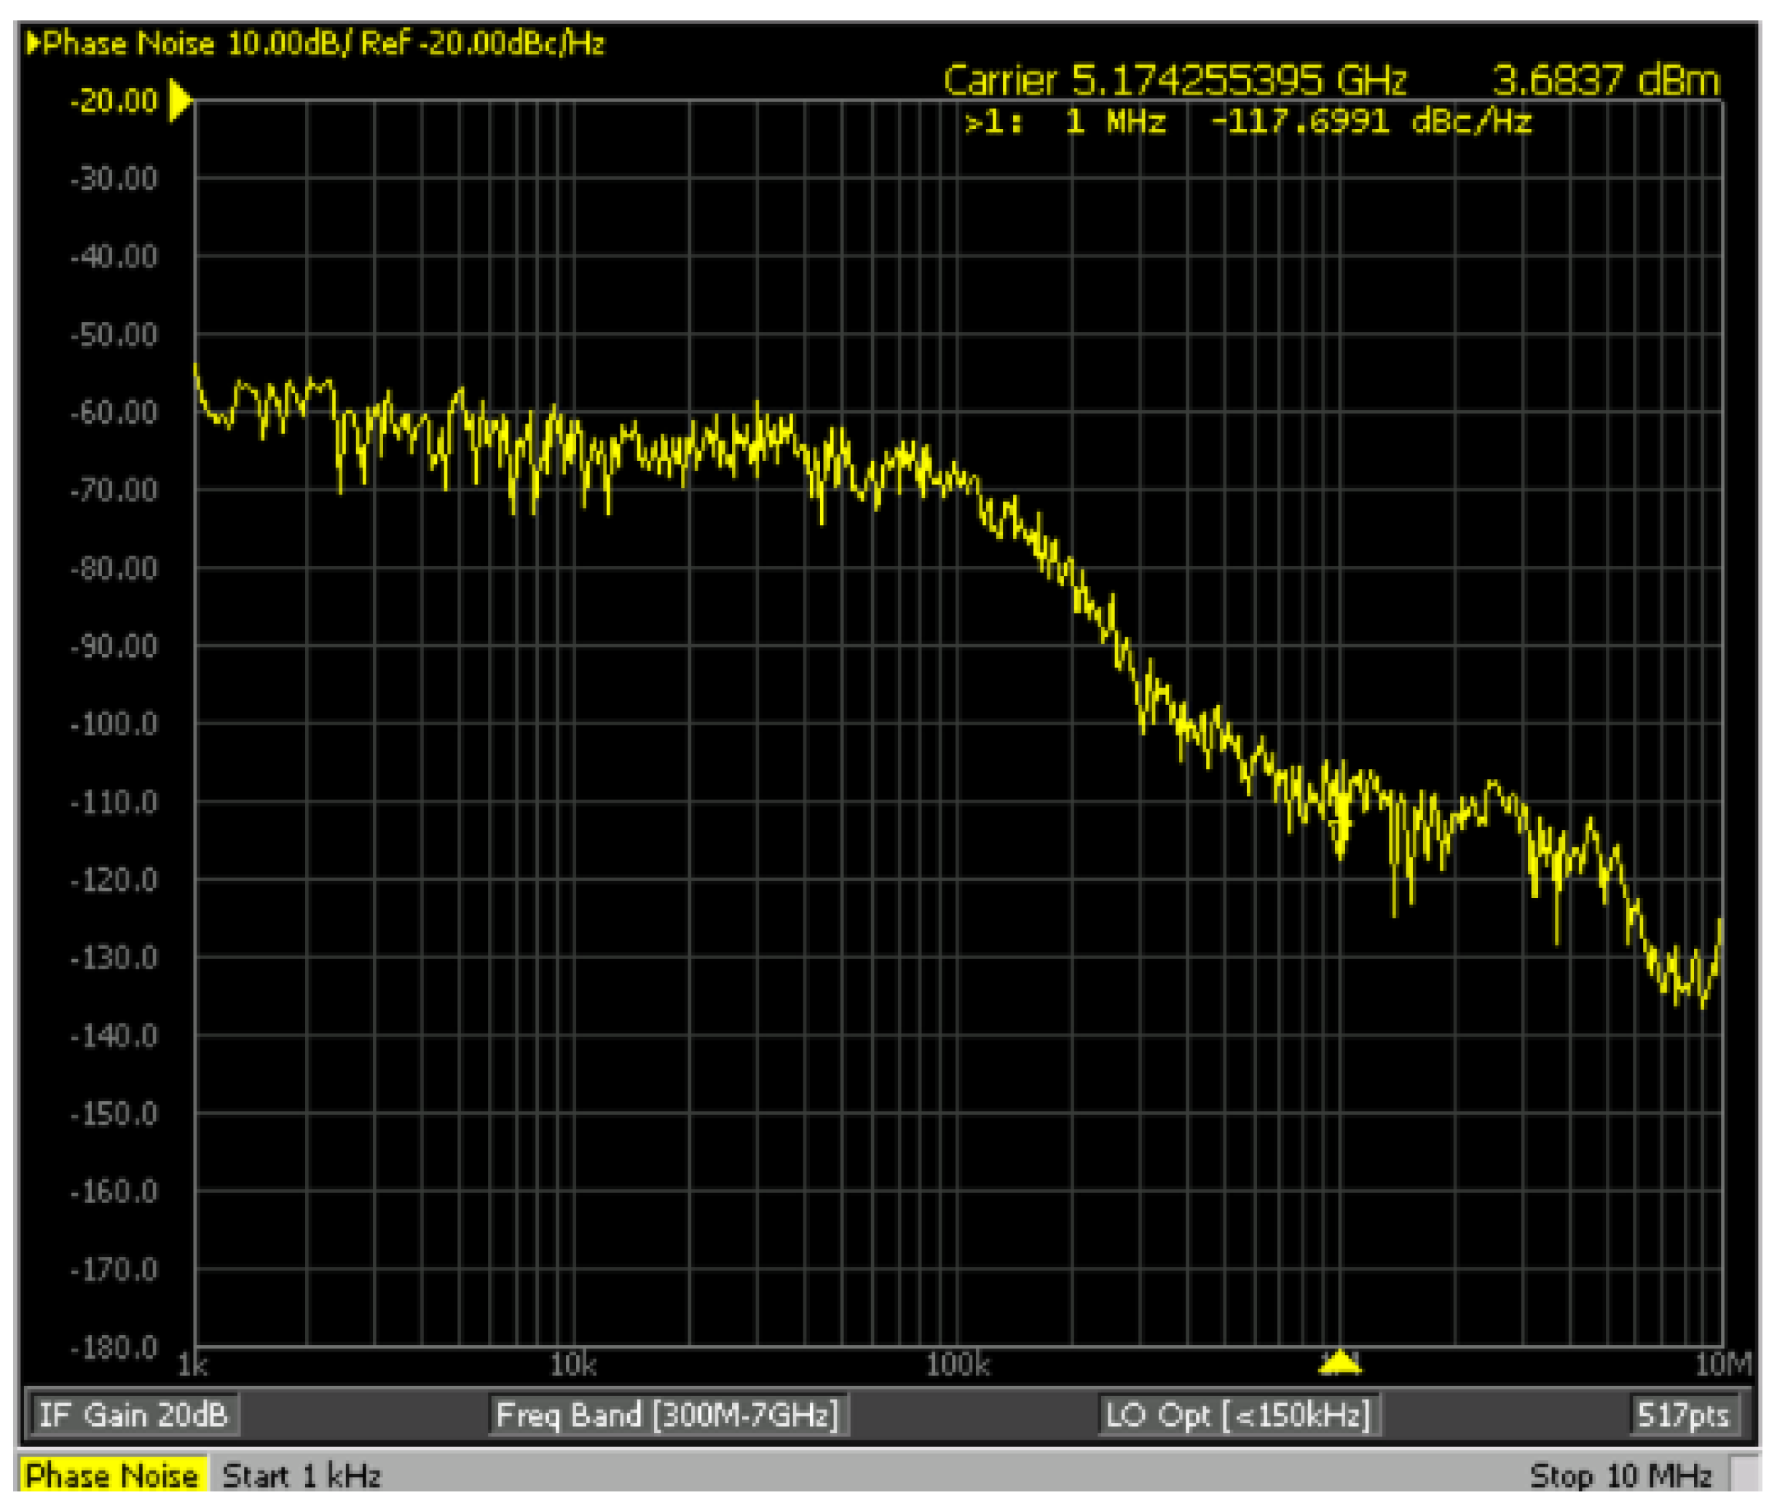The image size is (1777, 1506).
Task: Click the 10M x-axis end label
Action: pyautogui.click(x=1722, y=1365)
